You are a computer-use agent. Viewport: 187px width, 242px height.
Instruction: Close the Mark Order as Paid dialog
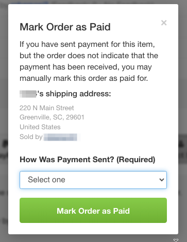(x=164, y=23)
